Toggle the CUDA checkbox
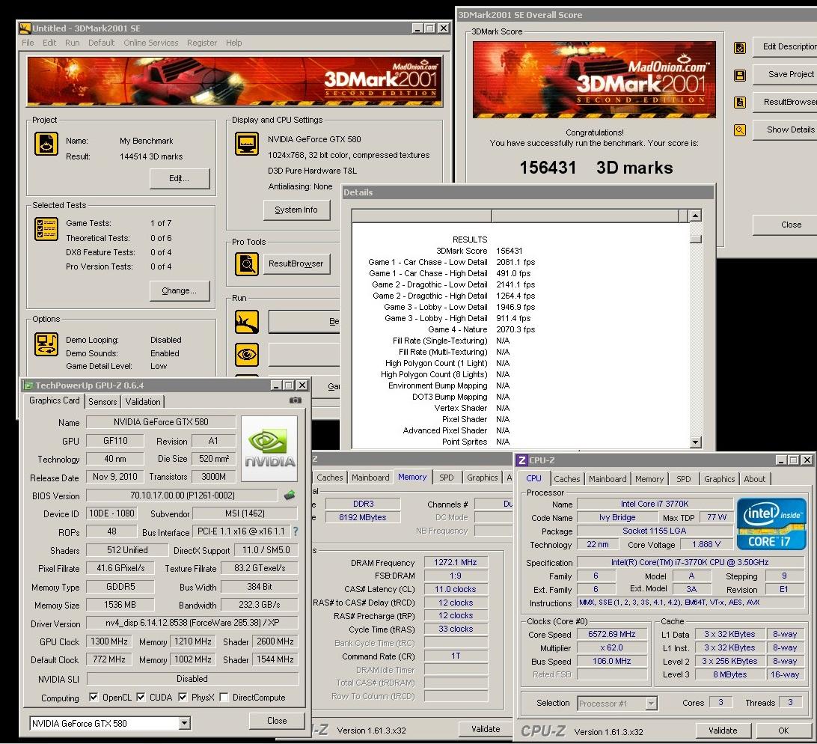This screenshot has height=744, width=817. coord(141,697)
